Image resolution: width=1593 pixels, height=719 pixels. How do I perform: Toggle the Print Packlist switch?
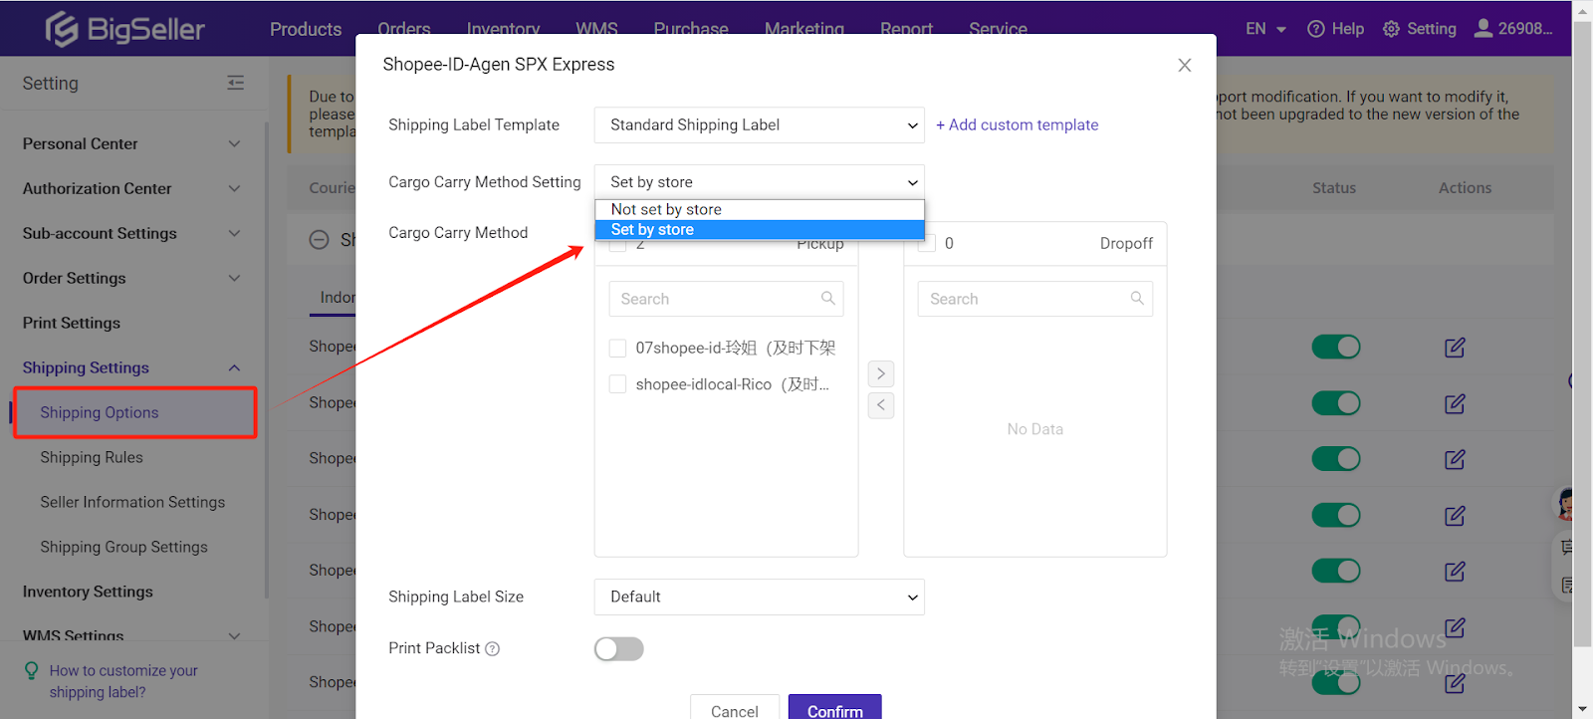click(618, 649)
